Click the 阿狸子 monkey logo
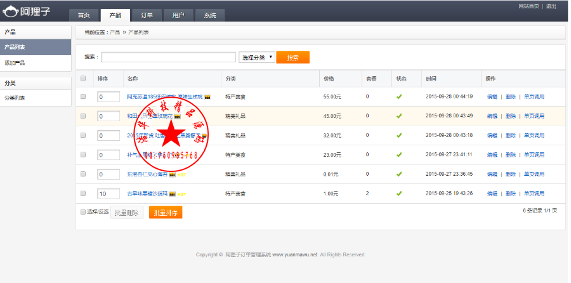Viewport: 571px width, 283px height. 26,11
